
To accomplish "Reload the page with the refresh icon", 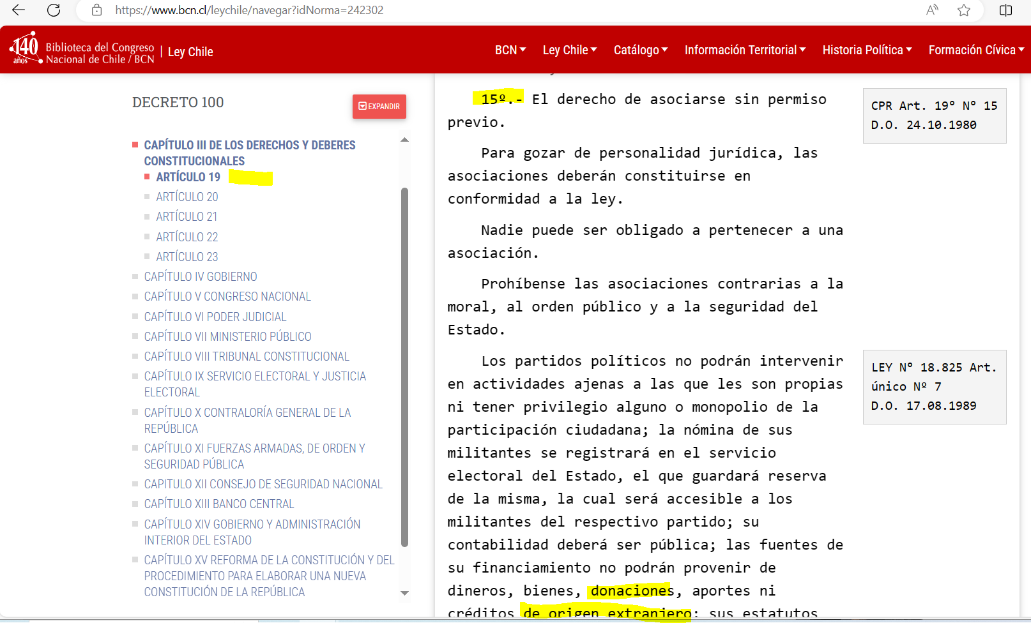I will pyautogui.click(x=54, y=10).
